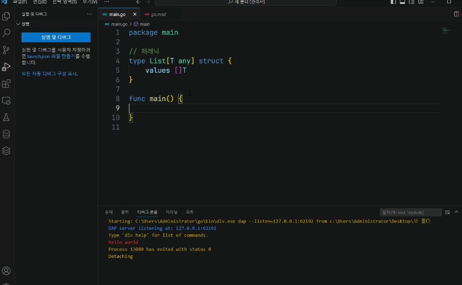Switch to the 포트 panel tab
Screen dimensions: 462x285
click(190, 212)
